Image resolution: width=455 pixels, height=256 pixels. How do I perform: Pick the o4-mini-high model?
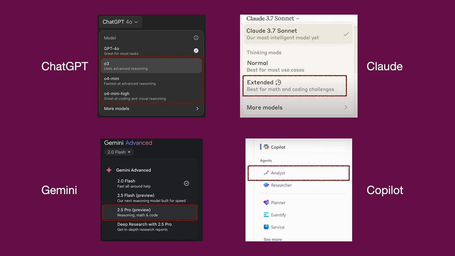(151, 96)
